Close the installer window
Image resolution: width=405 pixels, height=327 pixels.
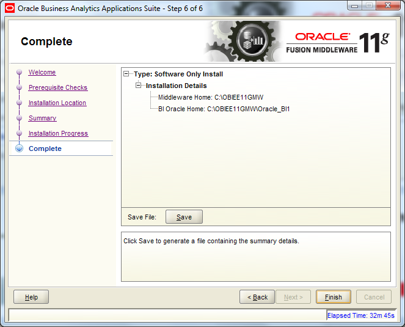click(x=388, y=5)
